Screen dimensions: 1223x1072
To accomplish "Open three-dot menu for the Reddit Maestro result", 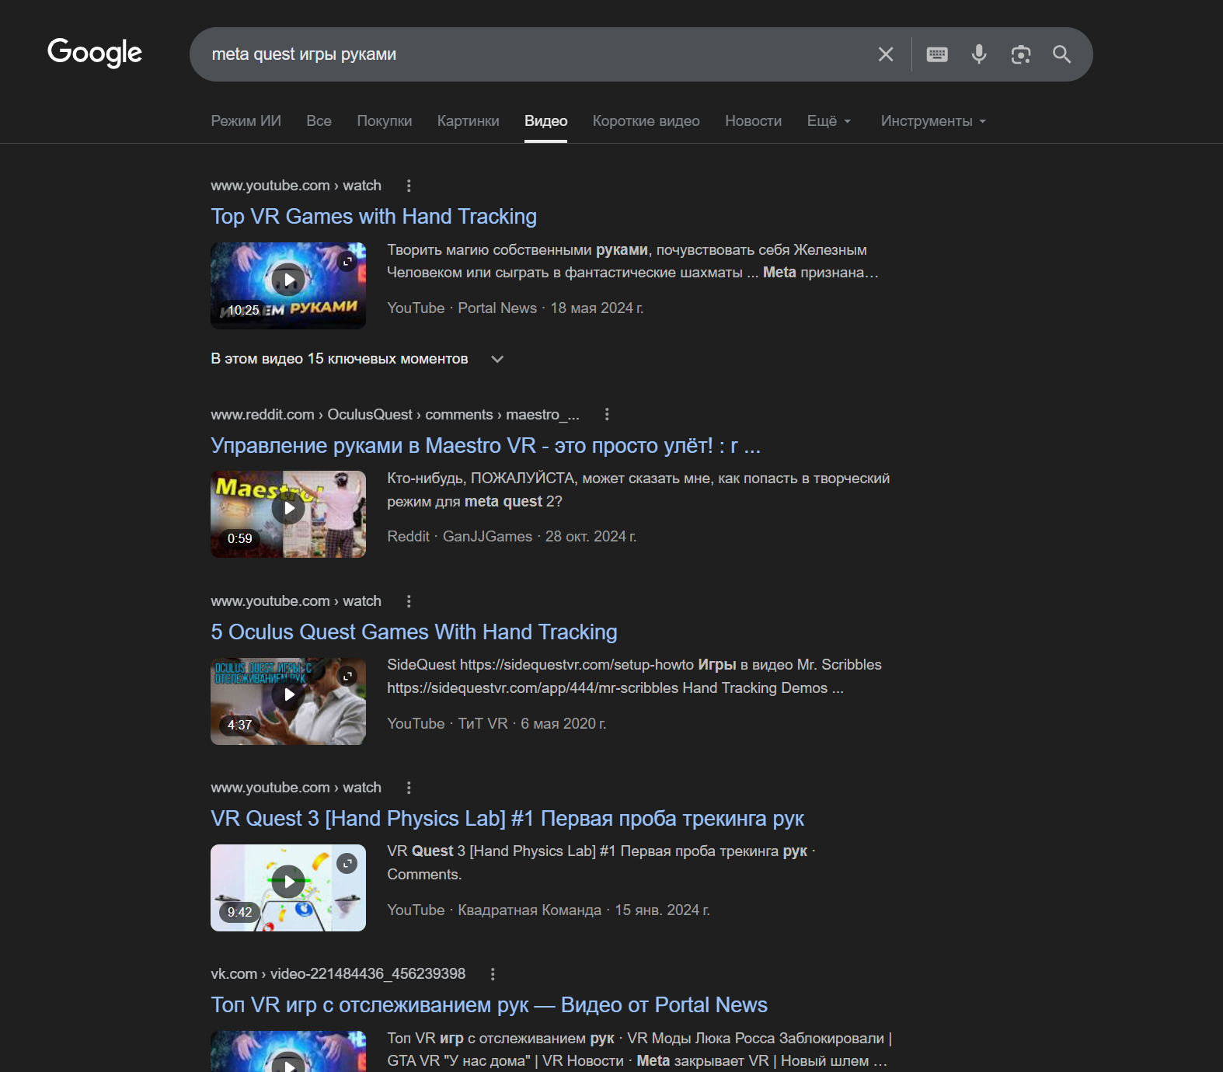I will tap(607, 415).
